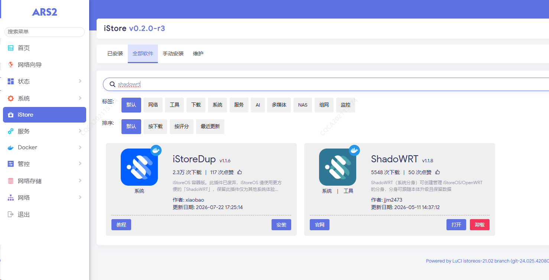549x280 pixels.
Task: Open the iStoreDup 教程 button
Action: point(121,225)
